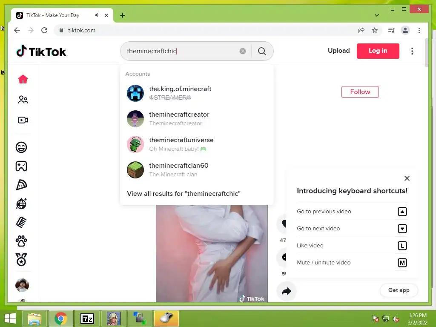Click the Follow button
436x327 pixels.
[x=360, y=92]
